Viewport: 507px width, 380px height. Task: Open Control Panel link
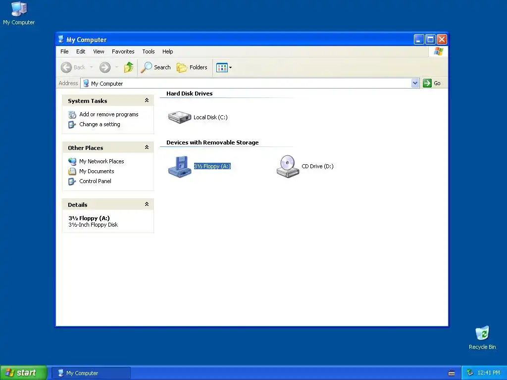coord(95,181)
